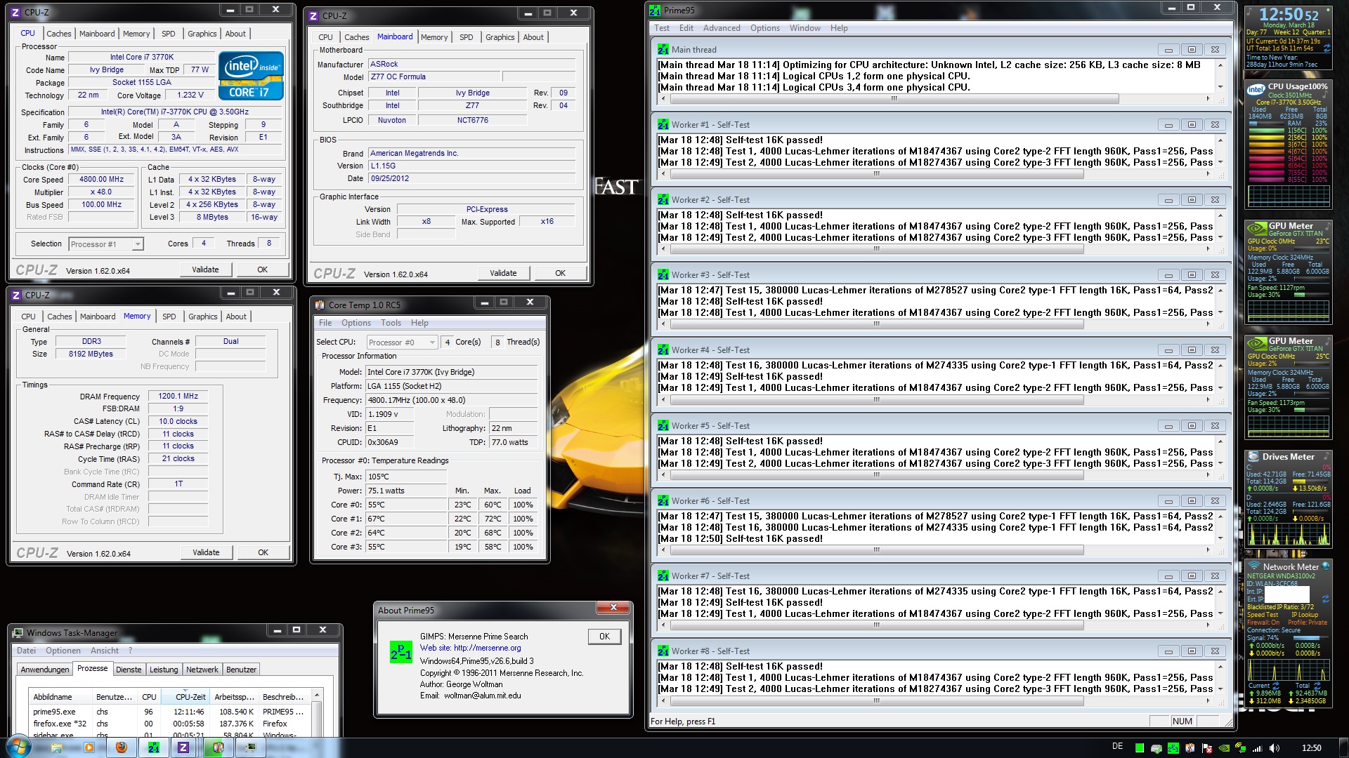The image size is (1349, 758).
Task: Switch to SPD tab in Mainboard CPU-Z window
Action: point(467,37)
